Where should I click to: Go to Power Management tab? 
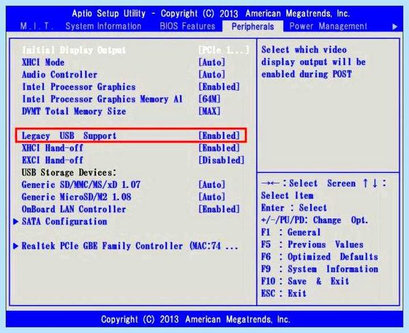click(x=328, y=27)
